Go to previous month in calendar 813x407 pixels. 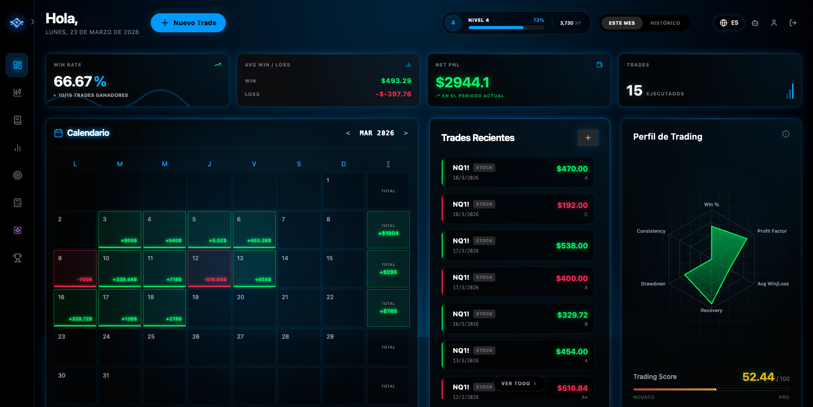pyautogui.click(x=348, y=133)
